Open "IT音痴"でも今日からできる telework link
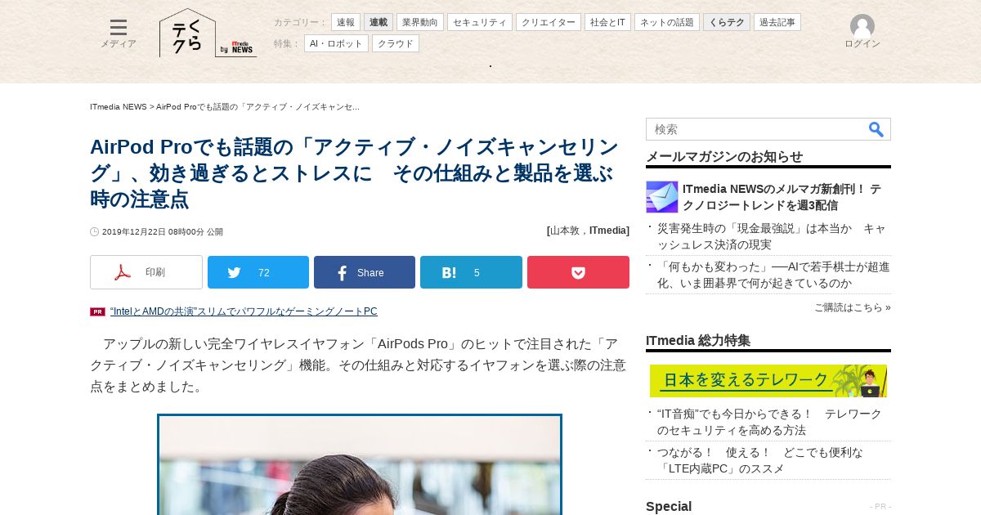The image size is (981, 515). pos(769,422)
